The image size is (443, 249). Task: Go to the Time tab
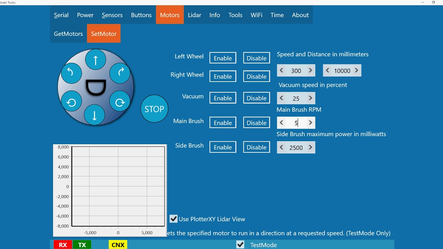tap(277, 15)
